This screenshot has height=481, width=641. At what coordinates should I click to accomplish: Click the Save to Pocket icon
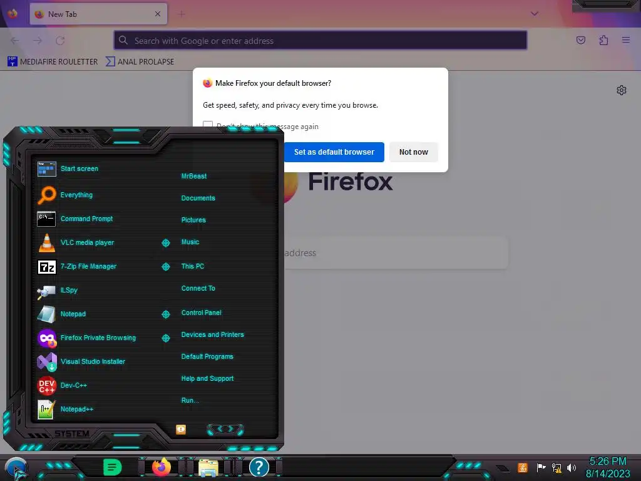click(580, 40)
